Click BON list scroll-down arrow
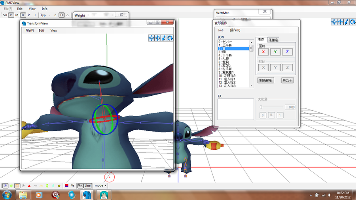The height and width of the screenshot is (200, 356). 251,85
